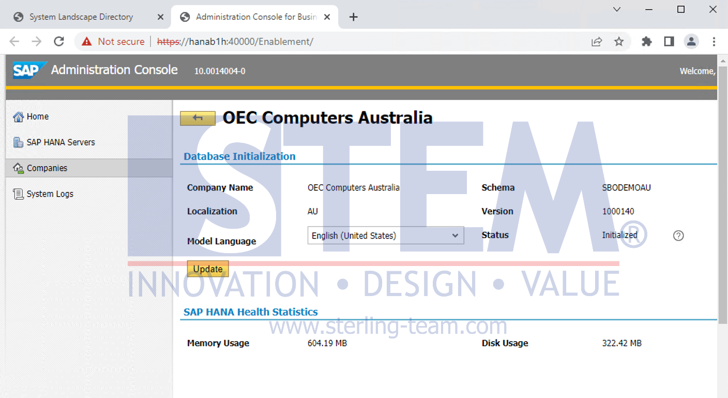The height and width of the screenshot is (398, 728).
Task: Click the Not secure warning indicator
Action: (x=114, y=41)
